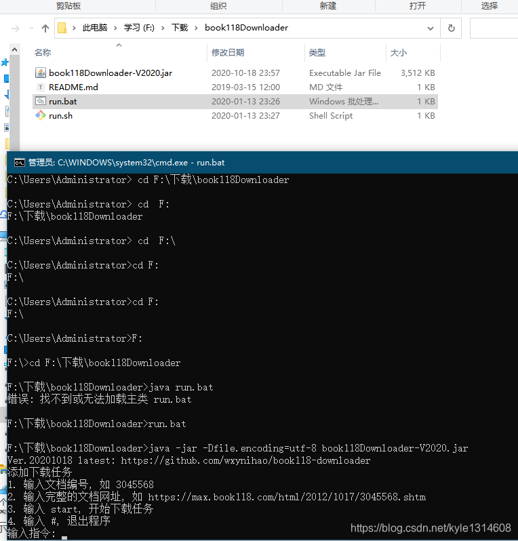Click the date 2019-03-15 12:00
This screenshot has height=541, width=518.
[245, 87]
